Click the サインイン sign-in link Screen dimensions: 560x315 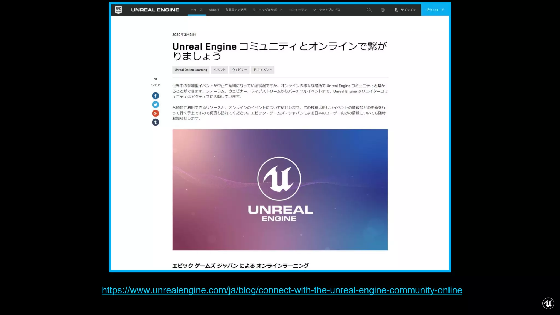[408, 10]
